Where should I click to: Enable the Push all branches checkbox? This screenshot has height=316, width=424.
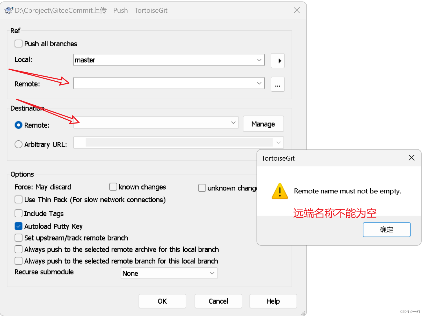click(18, 43)
